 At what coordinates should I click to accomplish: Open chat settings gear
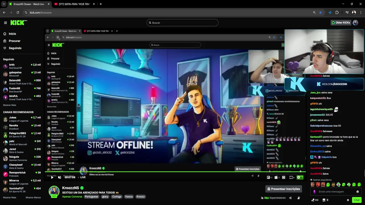pyautogui.click(x=348, y=200)
